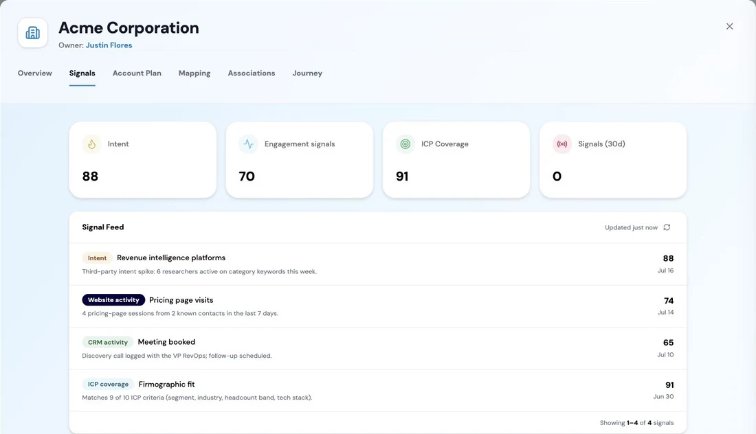Click the Third-party intent spike description

coord(199,272)
